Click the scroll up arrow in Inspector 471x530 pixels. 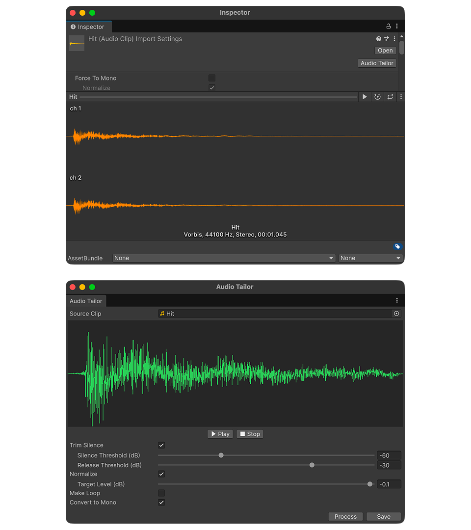tap(402, 36)
